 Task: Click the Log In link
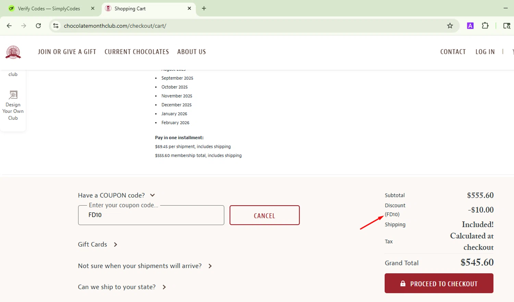click(485, 52)
